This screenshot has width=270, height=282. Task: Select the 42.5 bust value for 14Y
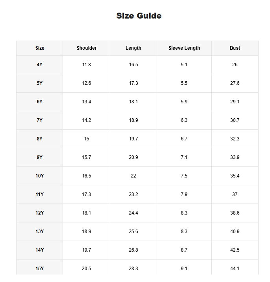[235, 250]
